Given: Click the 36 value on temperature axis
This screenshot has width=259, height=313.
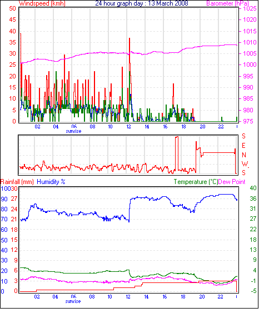Looking at the screenshot, I should point(253,198).
